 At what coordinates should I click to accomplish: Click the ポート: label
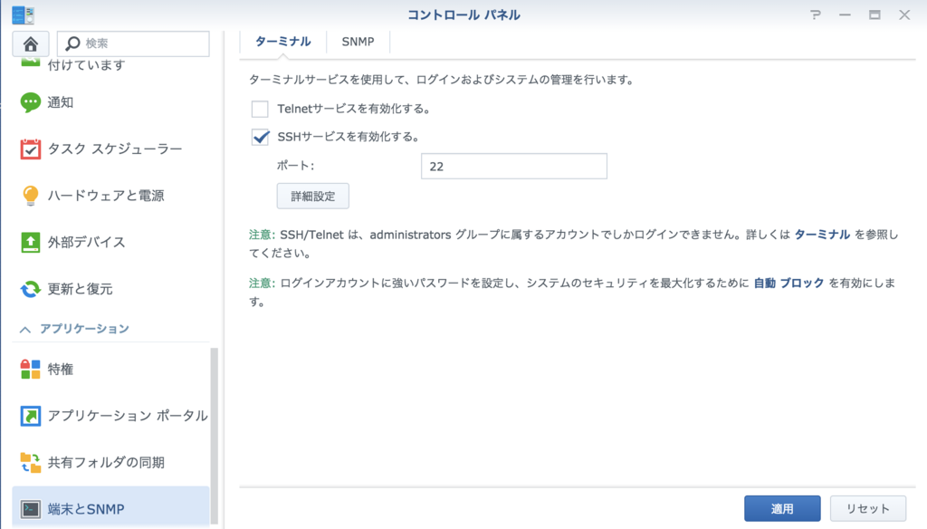coord(296,166)
